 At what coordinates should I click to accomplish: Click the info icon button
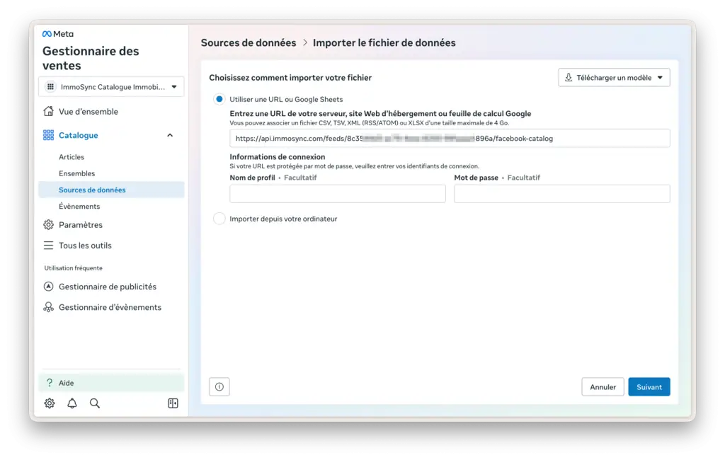(219, 387)
